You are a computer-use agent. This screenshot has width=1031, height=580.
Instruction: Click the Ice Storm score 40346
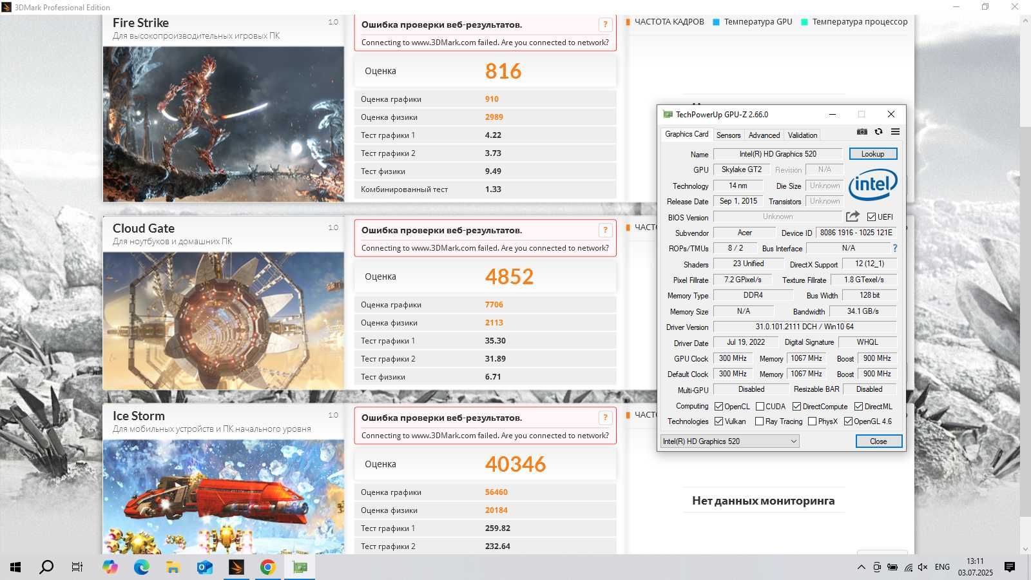pos(515,464)
